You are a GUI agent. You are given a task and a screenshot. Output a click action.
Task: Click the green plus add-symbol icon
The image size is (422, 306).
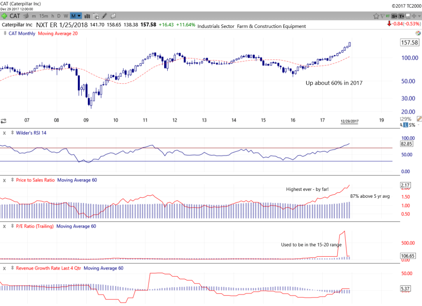point(4,16)
